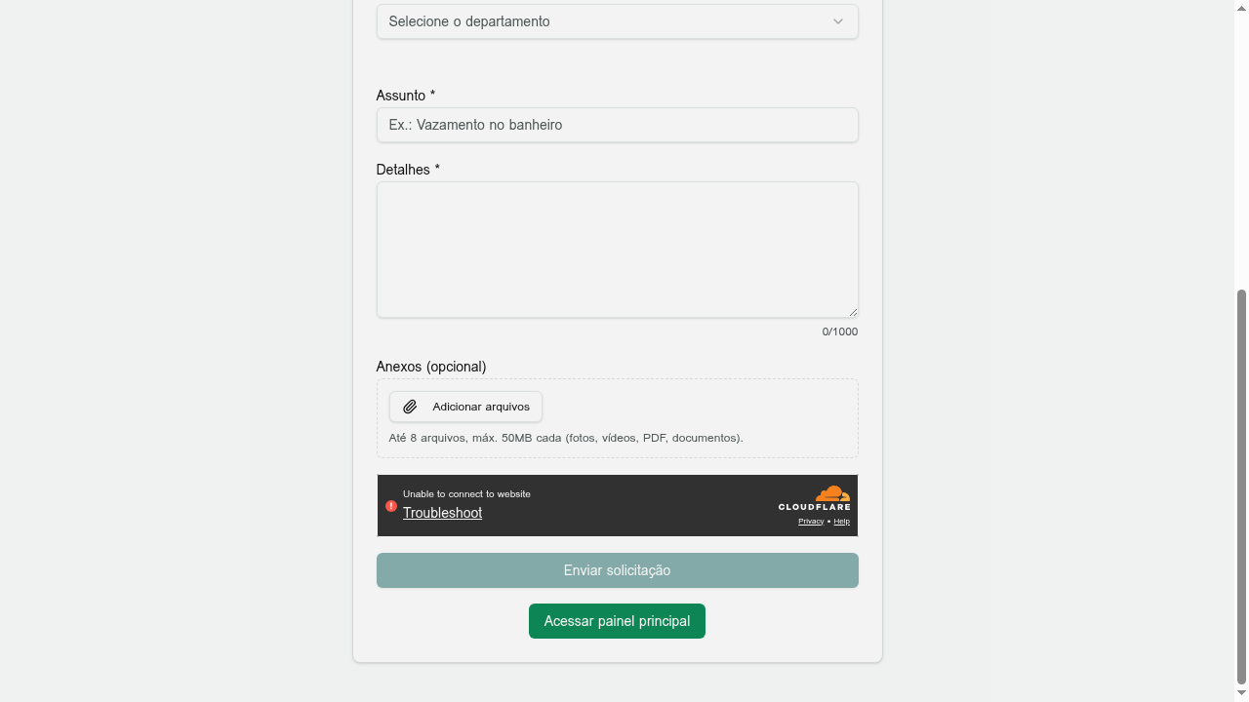This screenshot has width=1249, height=702.
Task: Click the paperclip attachment icon
Action: 410,407
